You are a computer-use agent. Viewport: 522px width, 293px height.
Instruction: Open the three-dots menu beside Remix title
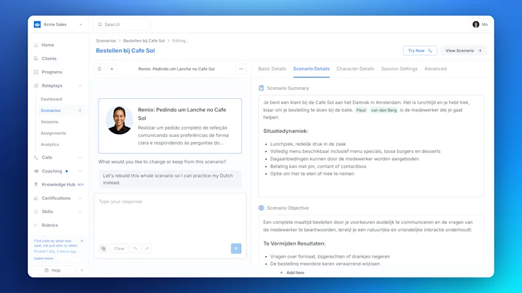pyautogui.click(x=241, y=69)
